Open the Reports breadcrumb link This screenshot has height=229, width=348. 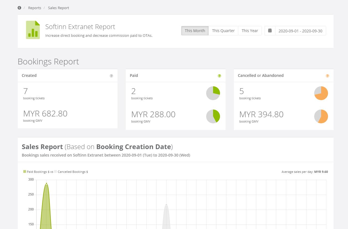[35, 8]
